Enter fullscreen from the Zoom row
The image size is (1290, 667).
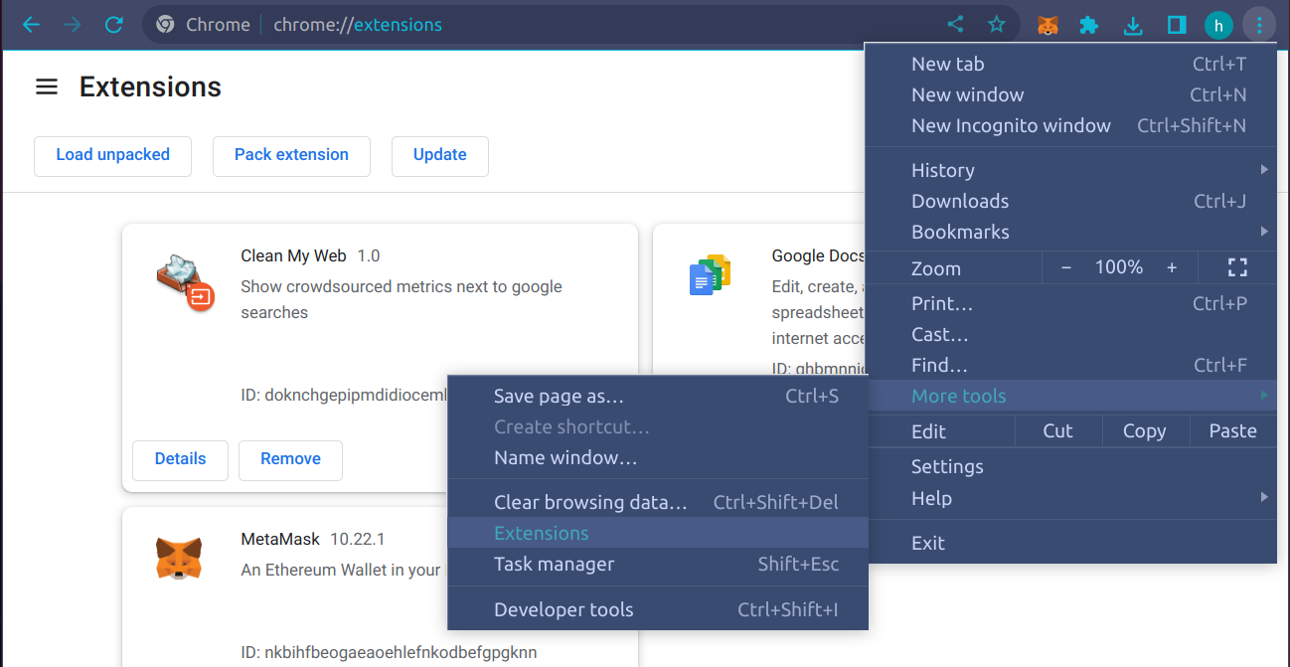pyautogui.click(x=1237, y=267)
